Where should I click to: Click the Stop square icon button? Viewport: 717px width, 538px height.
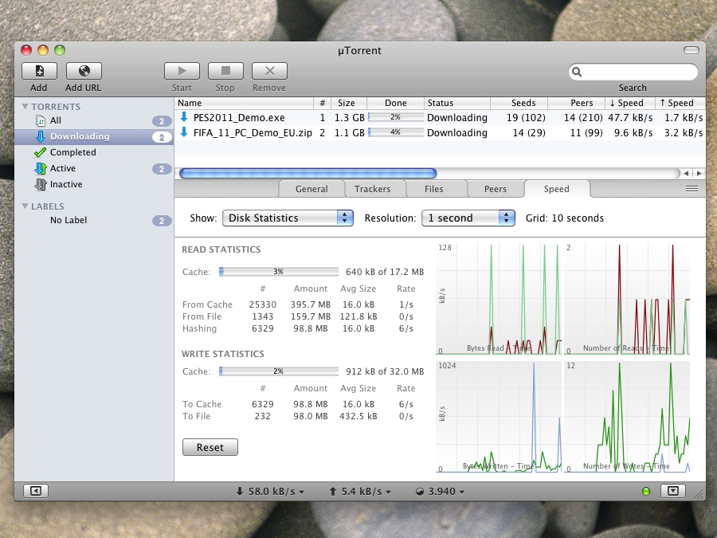(x=225, y=71)
